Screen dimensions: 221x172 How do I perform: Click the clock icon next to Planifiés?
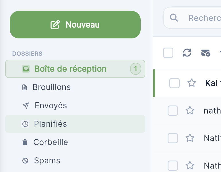click(x=25, y=124)
